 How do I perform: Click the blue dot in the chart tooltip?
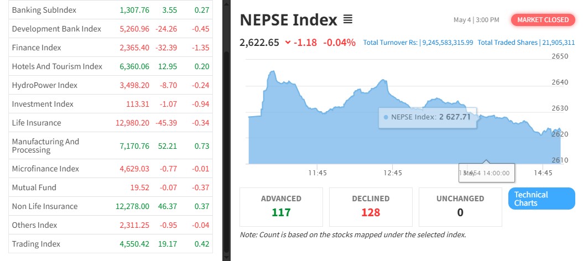point(386,117)
